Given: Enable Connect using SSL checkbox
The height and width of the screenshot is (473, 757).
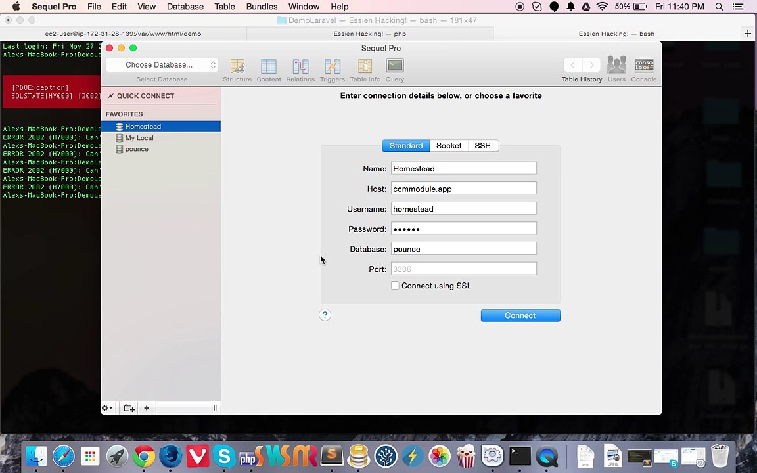Looking at the screenshot, I should (395, 286).
